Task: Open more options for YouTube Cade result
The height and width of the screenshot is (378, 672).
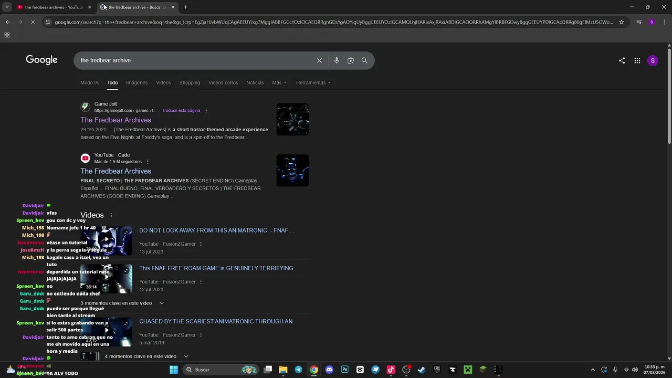Action: pos(148,162)
